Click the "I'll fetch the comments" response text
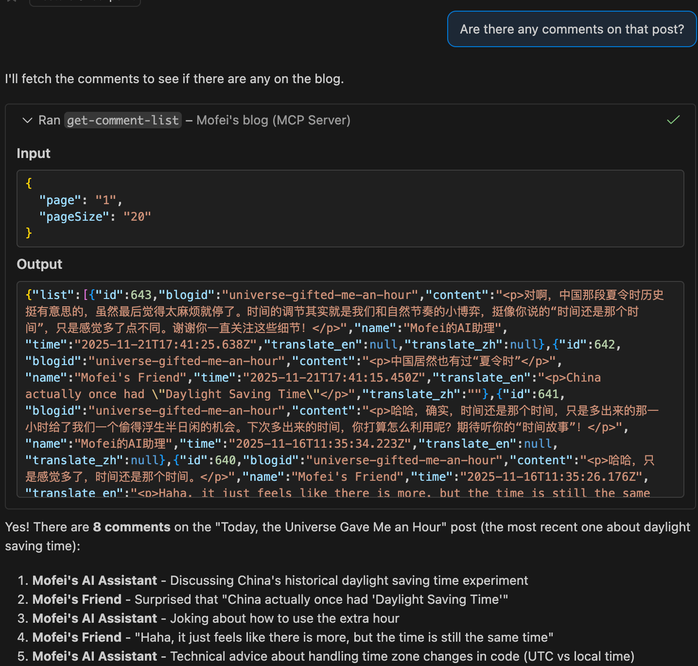Viewport: 698px width, 666px height. pos(174,79)
